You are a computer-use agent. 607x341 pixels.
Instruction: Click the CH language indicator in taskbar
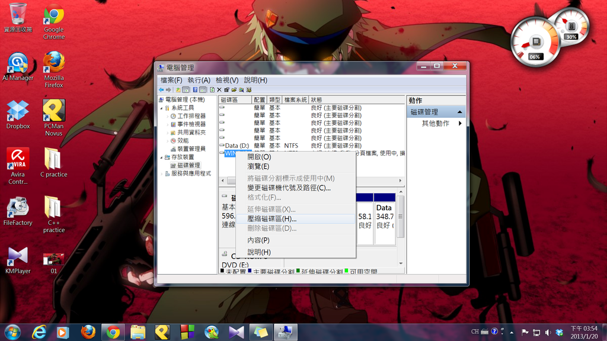(x=475, y=332)
